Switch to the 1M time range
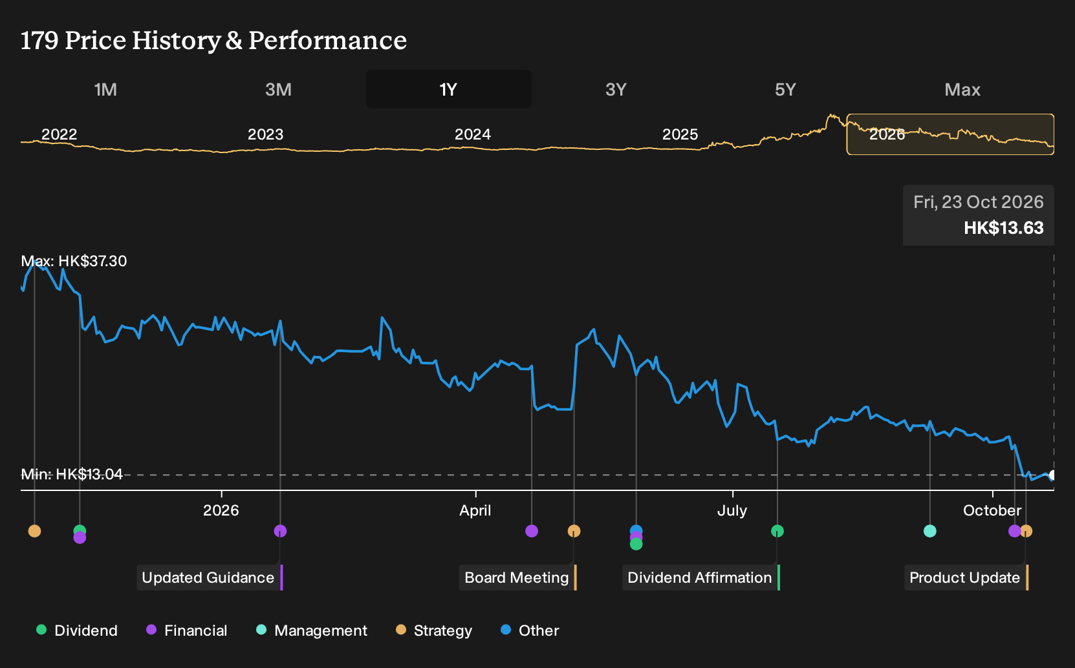The height and width of the screenshot is (668, 1075). (x=105, y=89)
